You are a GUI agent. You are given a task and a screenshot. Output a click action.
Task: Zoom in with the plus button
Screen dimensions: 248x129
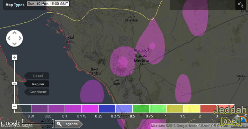[14, 57]
